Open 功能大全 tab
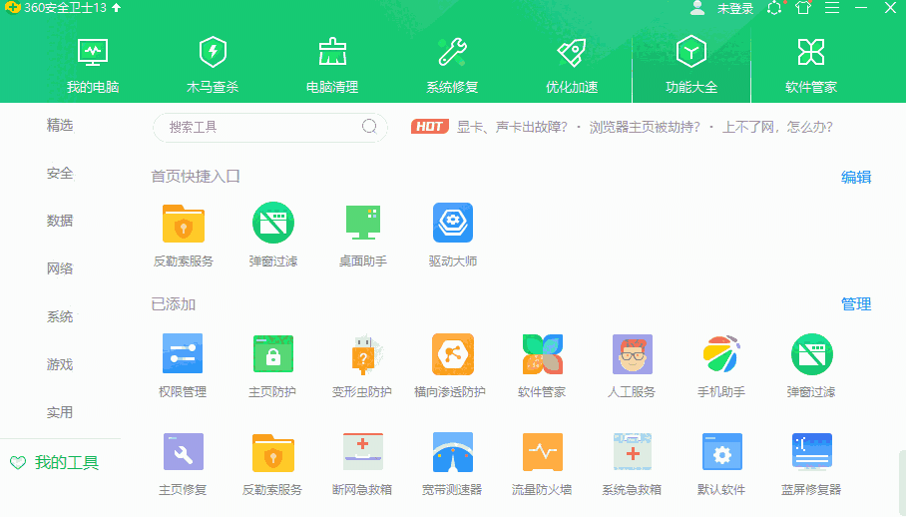Screen dimensions: 906x517 [x=691, y=65]
